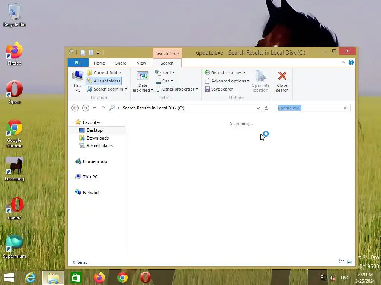Open the Windows Start button
381x285 pixels.
9,278
